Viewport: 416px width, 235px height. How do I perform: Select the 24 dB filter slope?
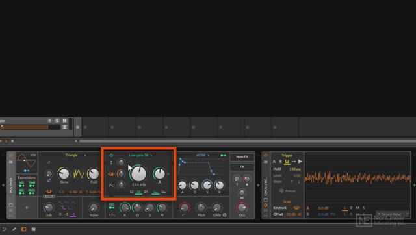(146, 192)
